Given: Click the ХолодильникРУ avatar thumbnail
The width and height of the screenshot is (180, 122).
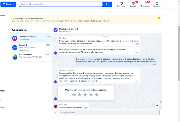Looking at the screenshot, I should (15, 57).
